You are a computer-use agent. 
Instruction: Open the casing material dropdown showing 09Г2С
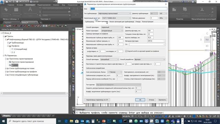[x=156, y=41]
